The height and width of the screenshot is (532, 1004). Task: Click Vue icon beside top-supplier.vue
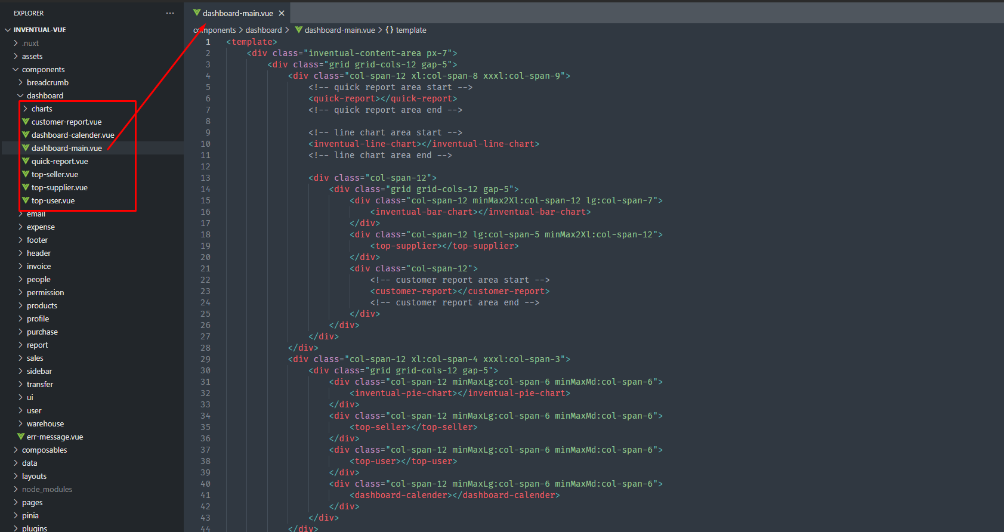click(x=26, y=187)
